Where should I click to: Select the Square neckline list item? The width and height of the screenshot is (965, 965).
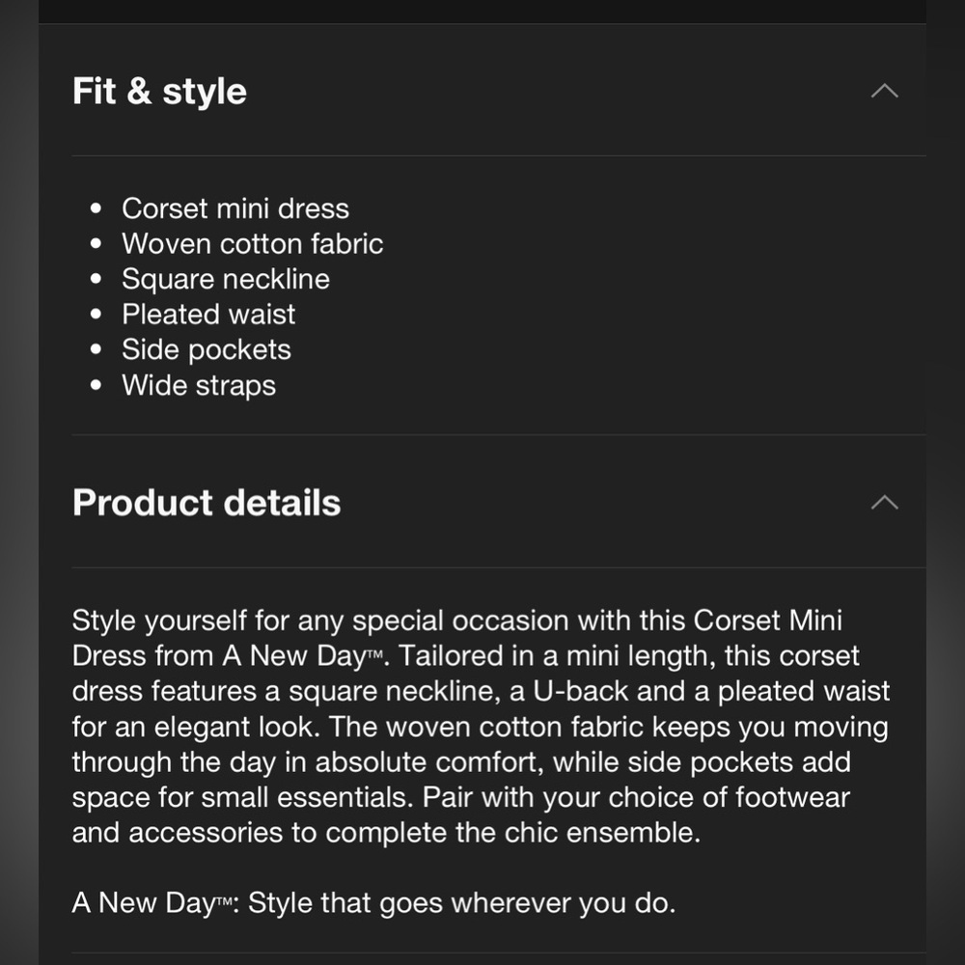pos(225,279)
